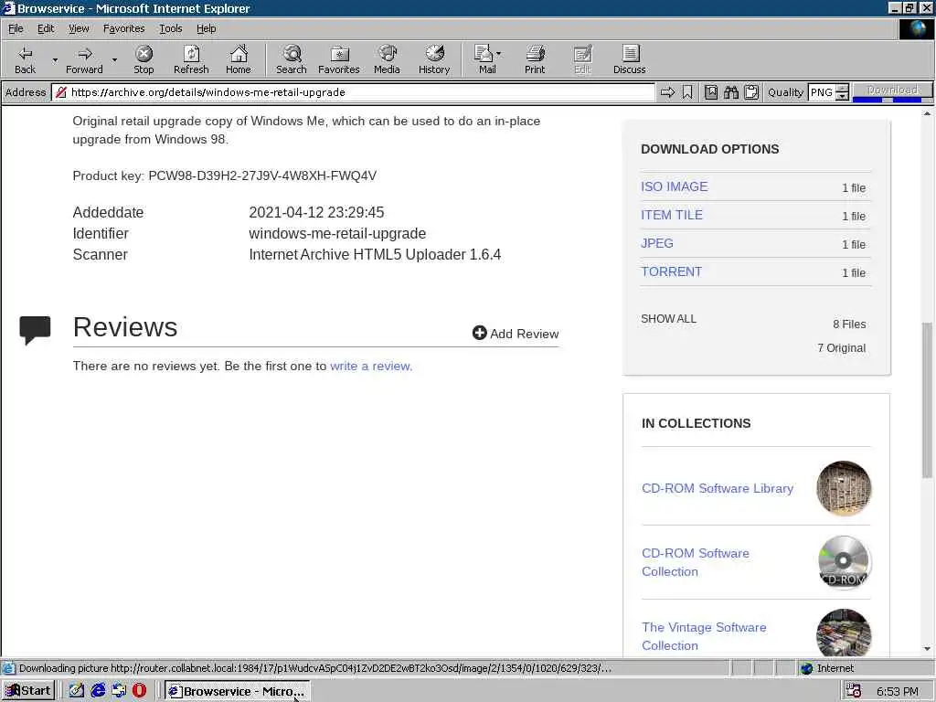The image size is (936, 702).
Task: Select the Browservice taskbar button
Action: pos(237,691)
